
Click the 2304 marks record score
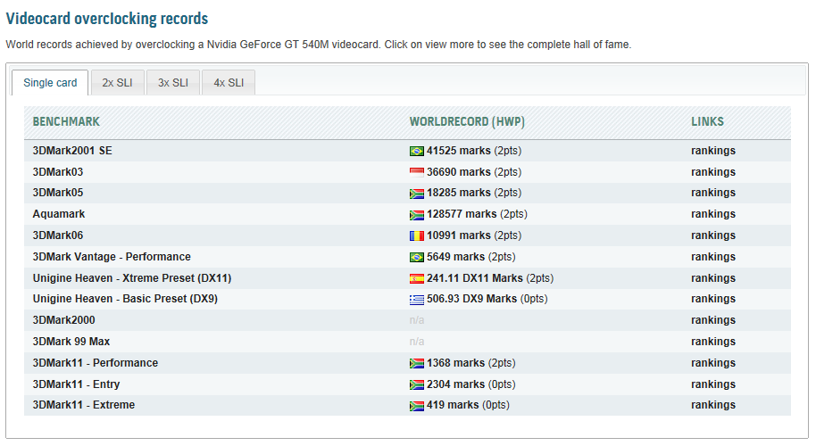click(456, 384)
